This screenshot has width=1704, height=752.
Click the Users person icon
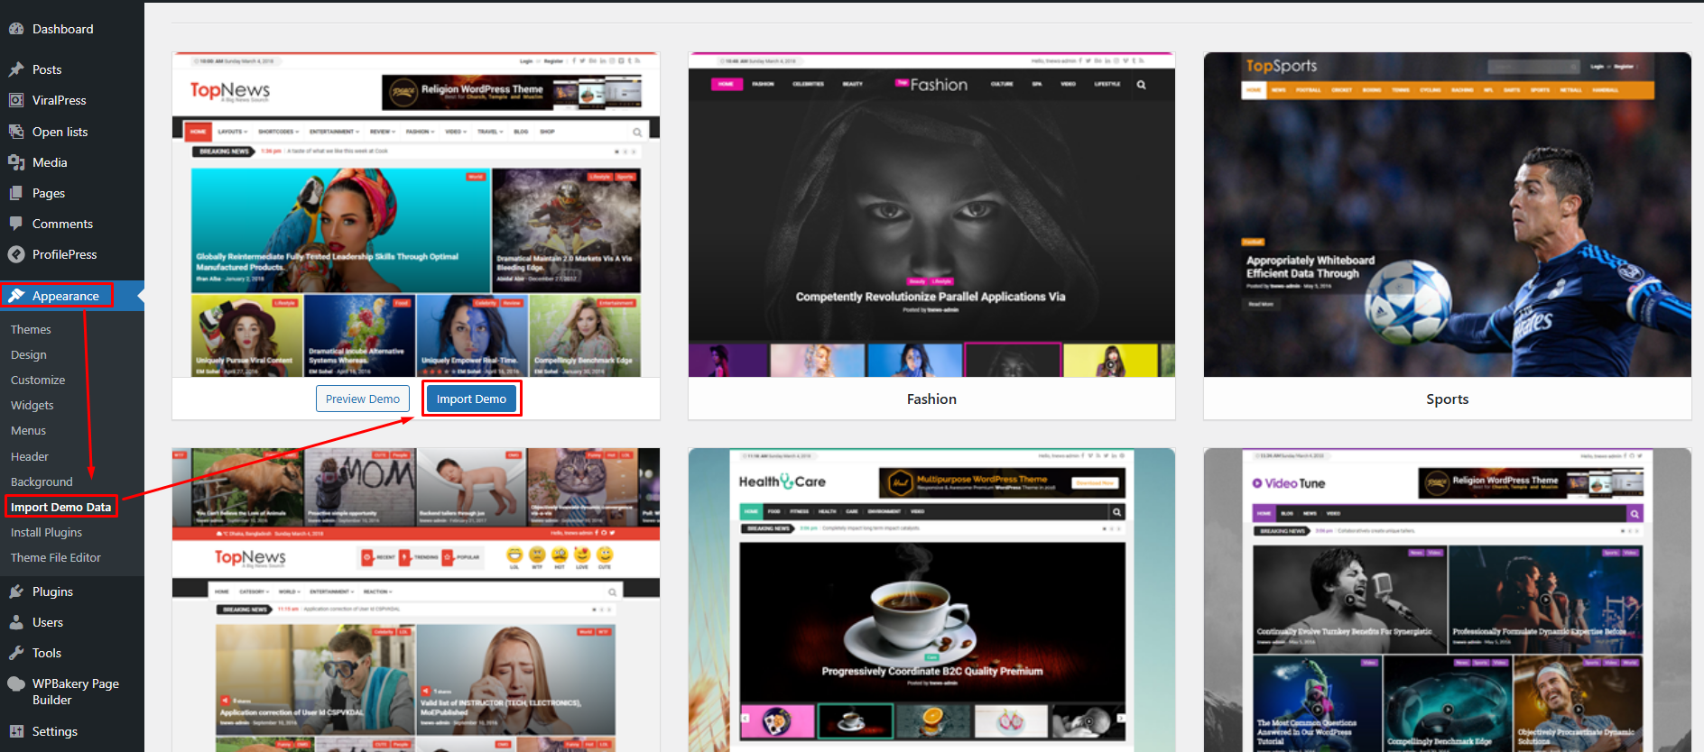click(x=16, y=622)
